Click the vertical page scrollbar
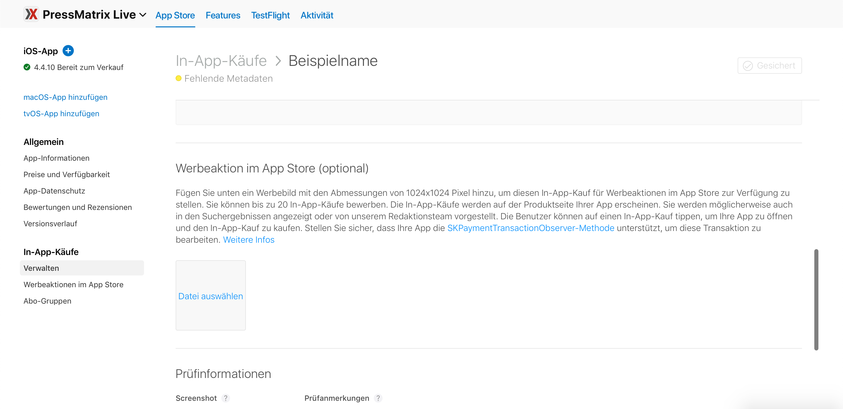843x409 pixels. click(x=816, y=300)
